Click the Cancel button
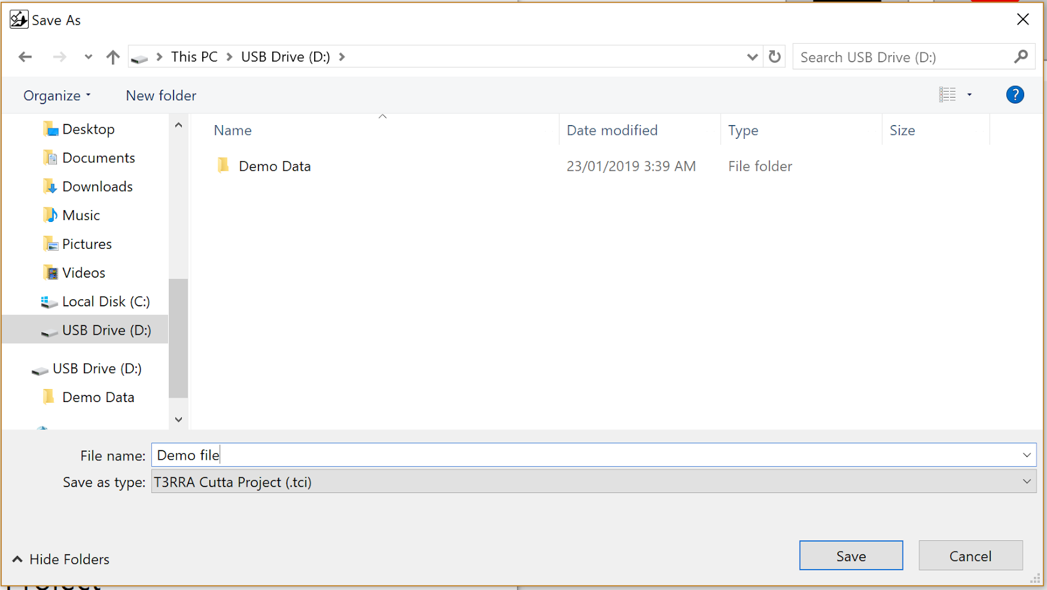Image resolution: width=1047 pixels, height=590 pixels. (x=970, y=556)
